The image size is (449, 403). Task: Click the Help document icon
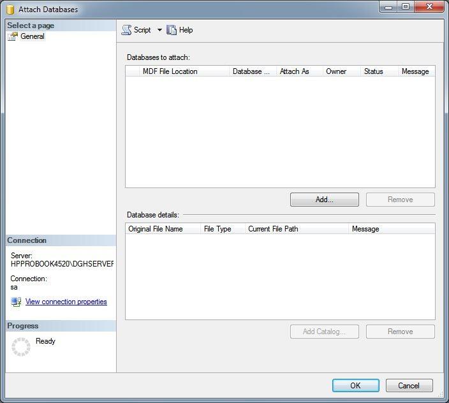(172, 30)
